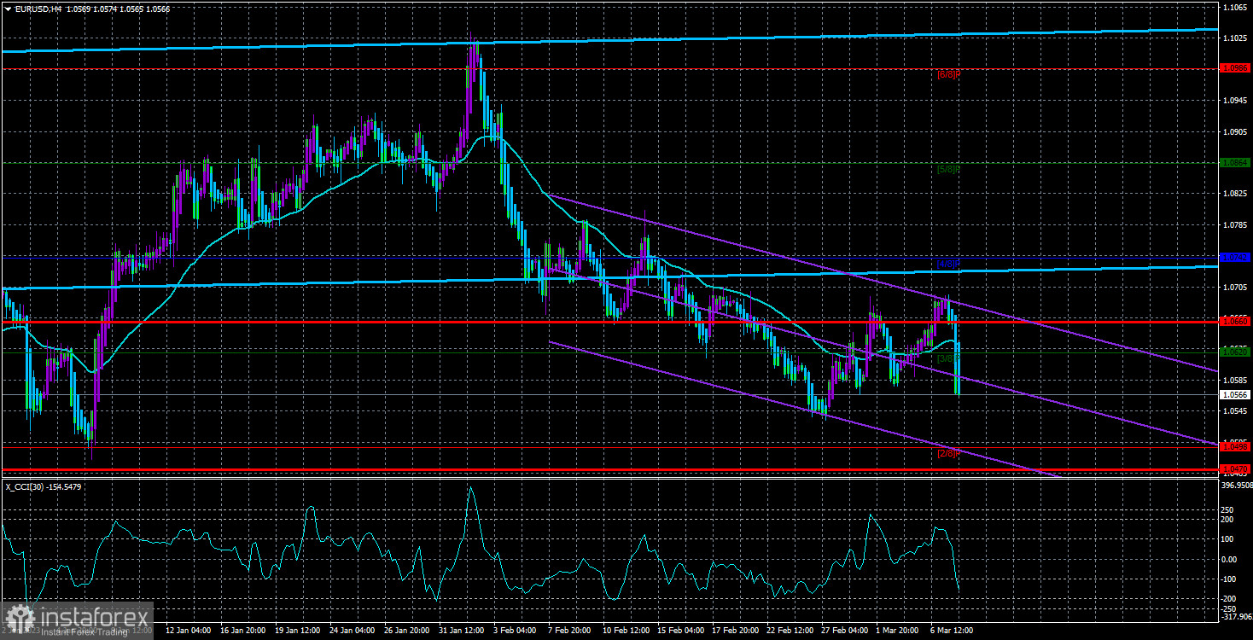Click the 396.9508 CCI scale value
Screen dimensions: 1253x640
tap(1236, 485)
